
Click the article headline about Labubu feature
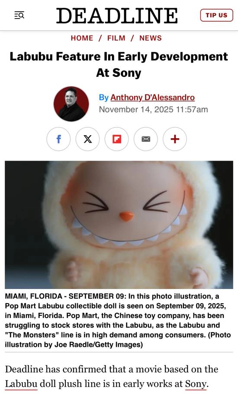[x=119, y=64]
